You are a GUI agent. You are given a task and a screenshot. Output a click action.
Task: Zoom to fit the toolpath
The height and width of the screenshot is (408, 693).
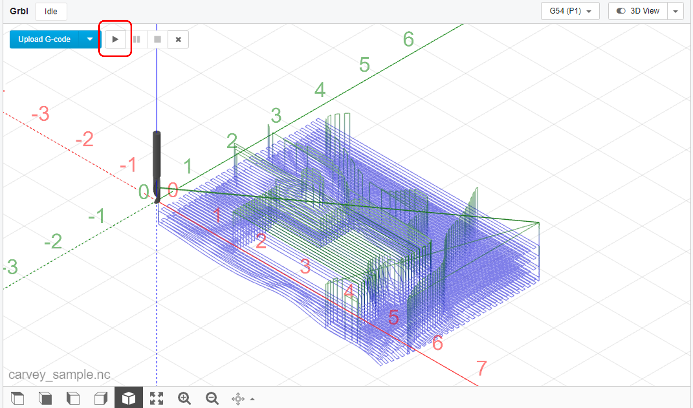157,398
